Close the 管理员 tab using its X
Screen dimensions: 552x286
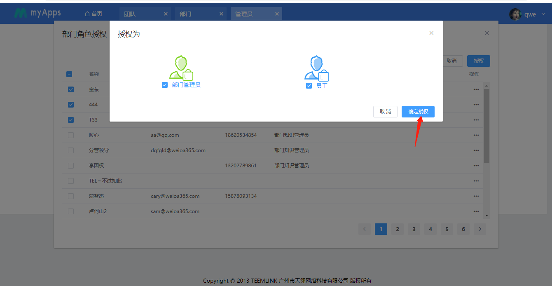[277, 14]
